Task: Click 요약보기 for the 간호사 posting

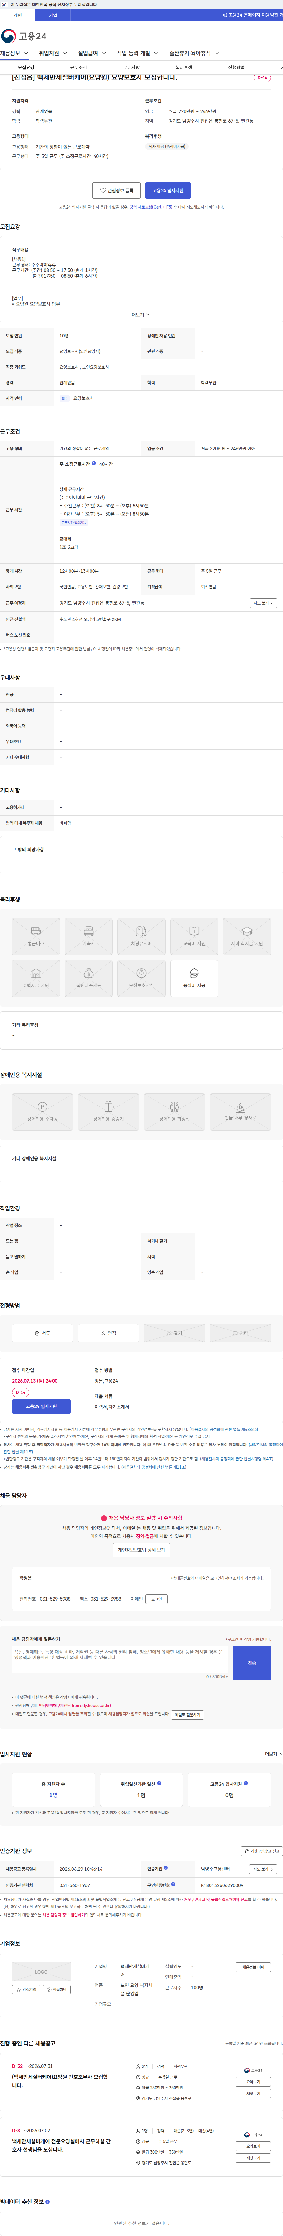Action: 253,2146
